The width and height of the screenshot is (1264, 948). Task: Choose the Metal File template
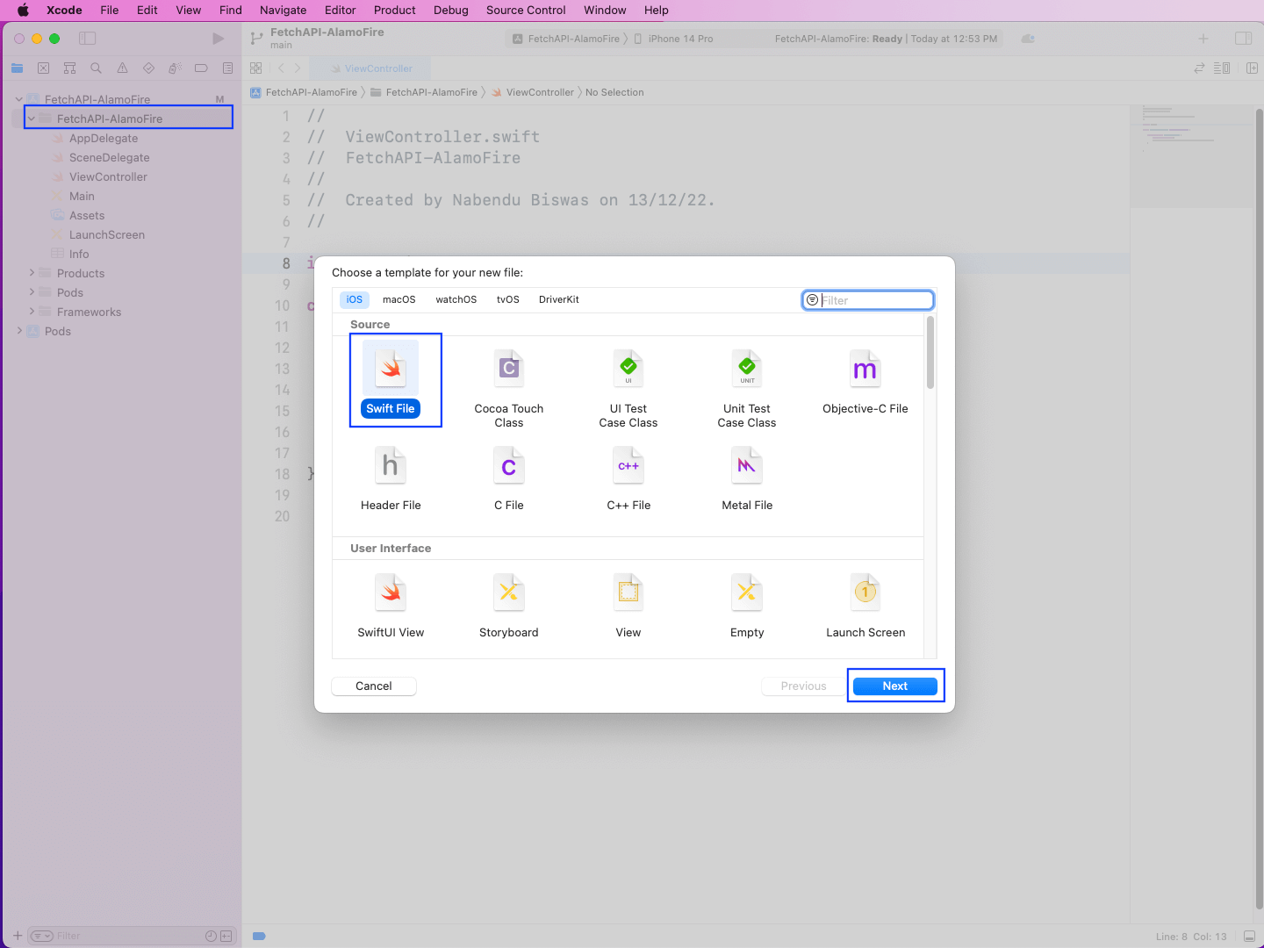[x=746, y=466]
